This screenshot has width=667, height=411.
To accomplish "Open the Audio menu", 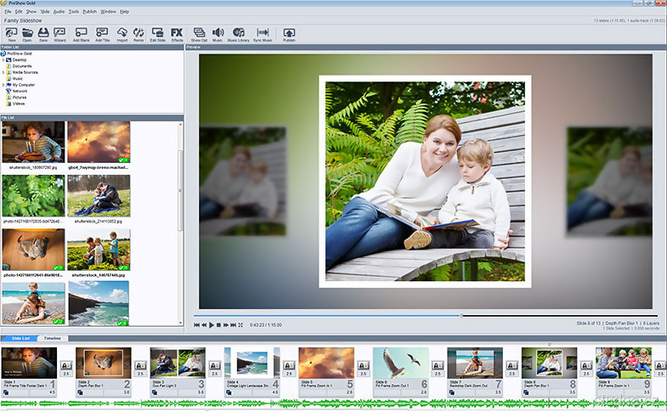I will pyautogui.click(x=58, y=12).
